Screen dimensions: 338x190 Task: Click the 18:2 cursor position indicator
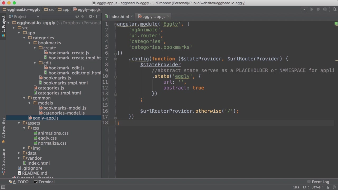click(296, 187)
